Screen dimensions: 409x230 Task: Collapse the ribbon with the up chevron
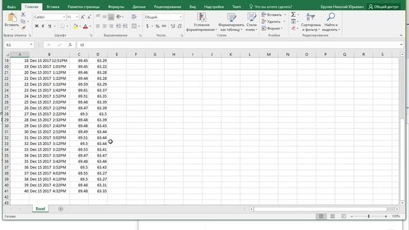click(401, 35)
